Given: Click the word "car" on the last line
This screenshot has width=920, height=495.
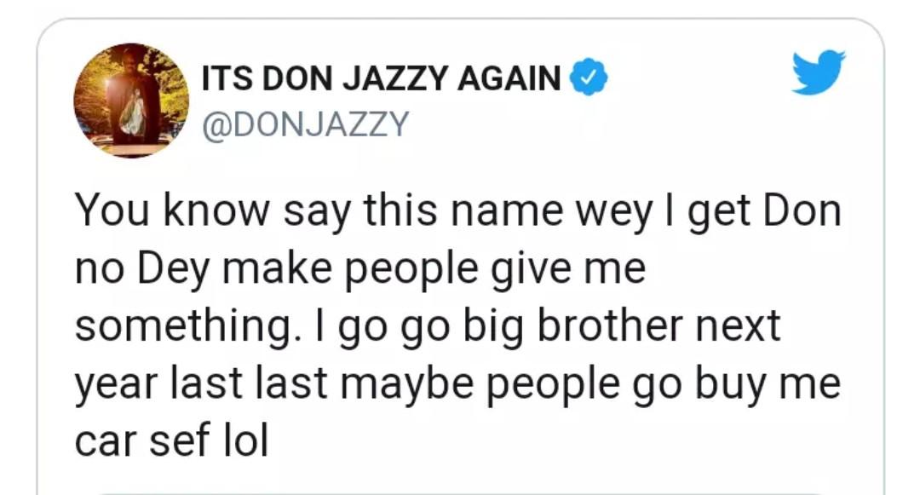Looking at the screenshot, I should pyautogui.click(x=106, y=441).
